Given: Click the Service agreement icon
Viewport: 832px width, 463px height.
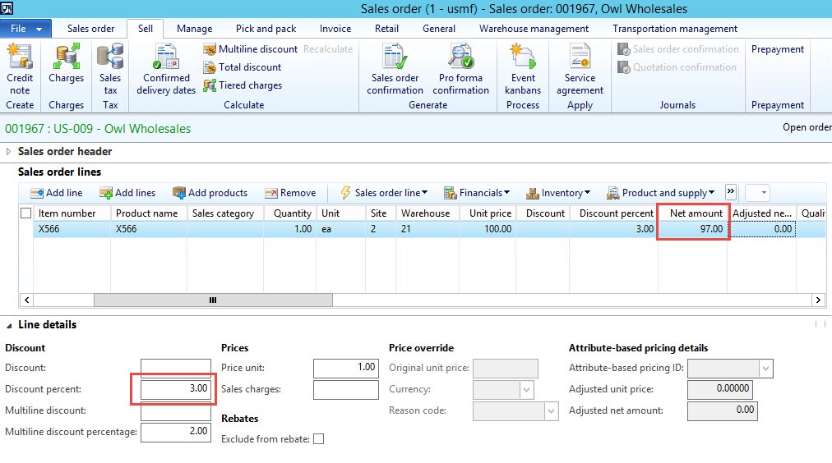Looking at the screenshot, I should pos(580,59).
